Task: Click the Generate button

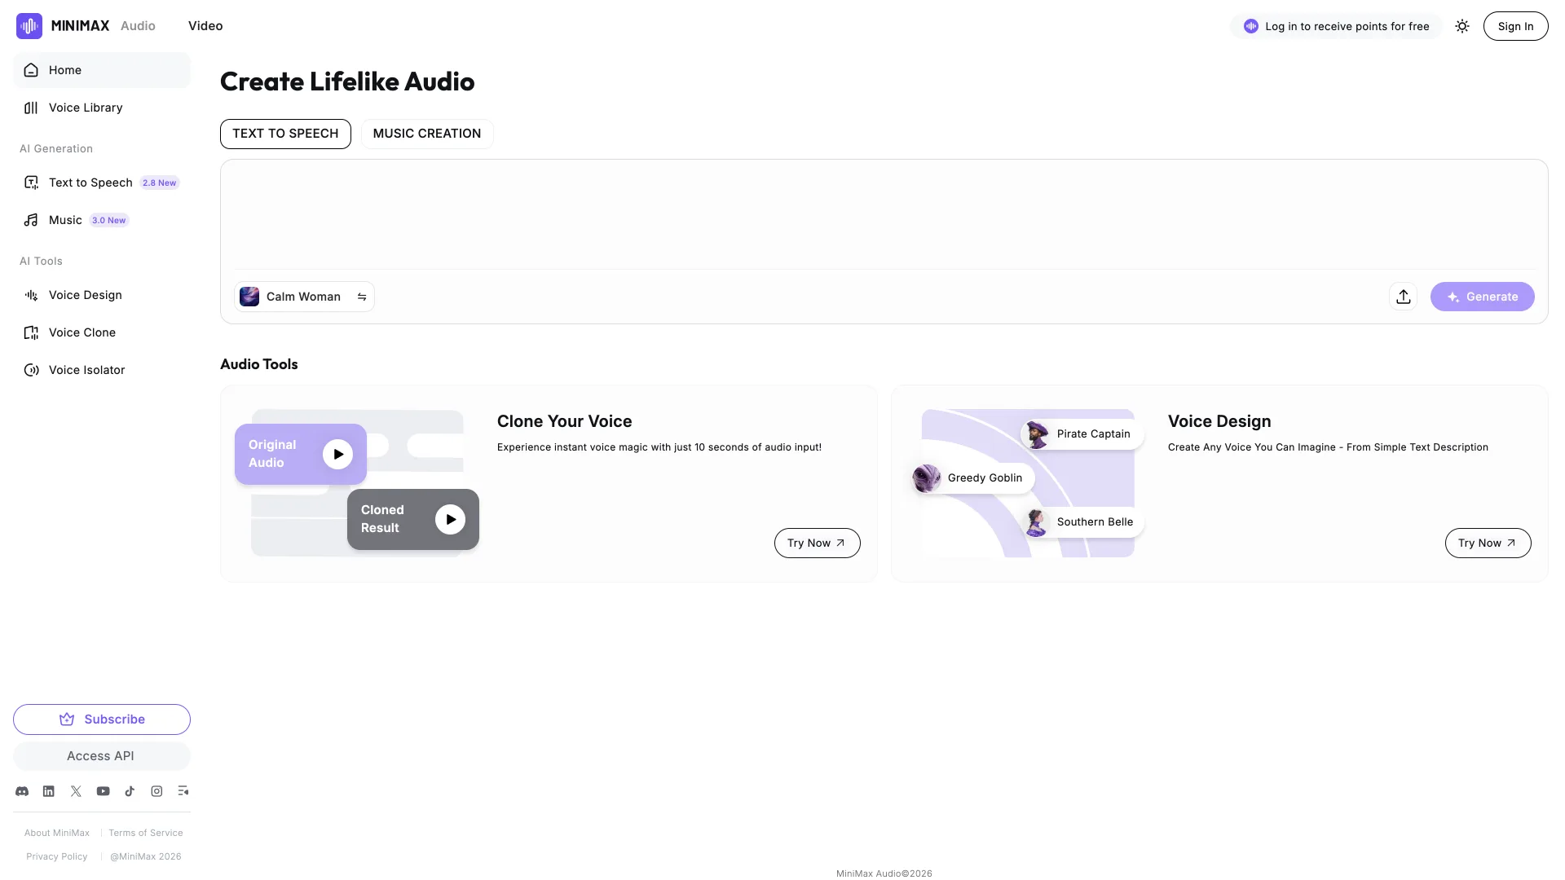Action: [x=1482, y=297]
